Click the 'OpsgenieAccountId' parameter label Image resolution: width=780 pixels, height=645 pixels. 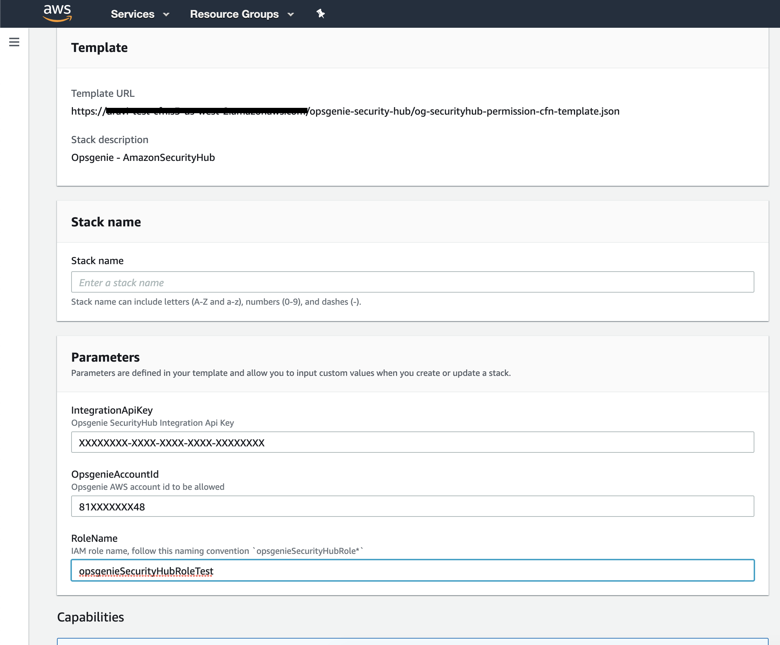(x=115, y=474)
